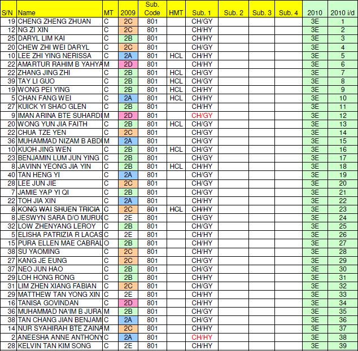Select name cell WONG YUN JIA FAITH
The height and width of the screenshot is (351, 358).
[x=59, y=124]
